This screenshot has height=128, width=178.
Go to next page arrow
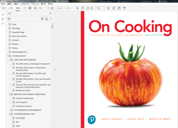52,8
